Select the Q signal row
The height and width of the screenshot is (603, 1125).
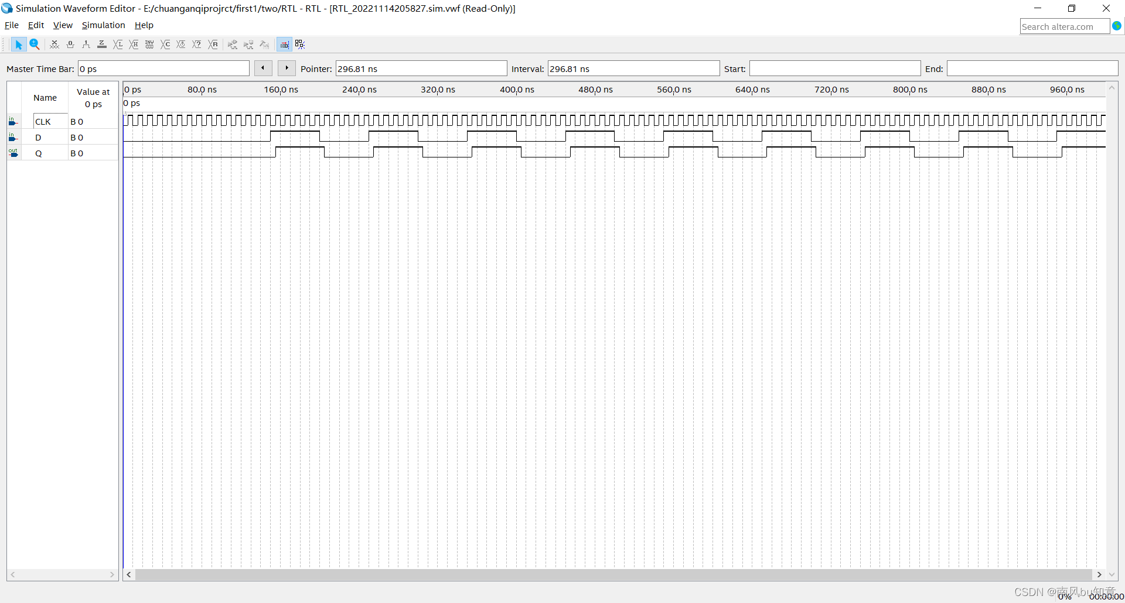pos(63,153)
